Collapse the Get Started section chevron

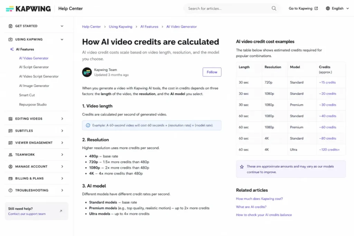(62, 26)
